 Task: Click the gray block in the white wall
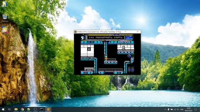click(x=89, y=49)
